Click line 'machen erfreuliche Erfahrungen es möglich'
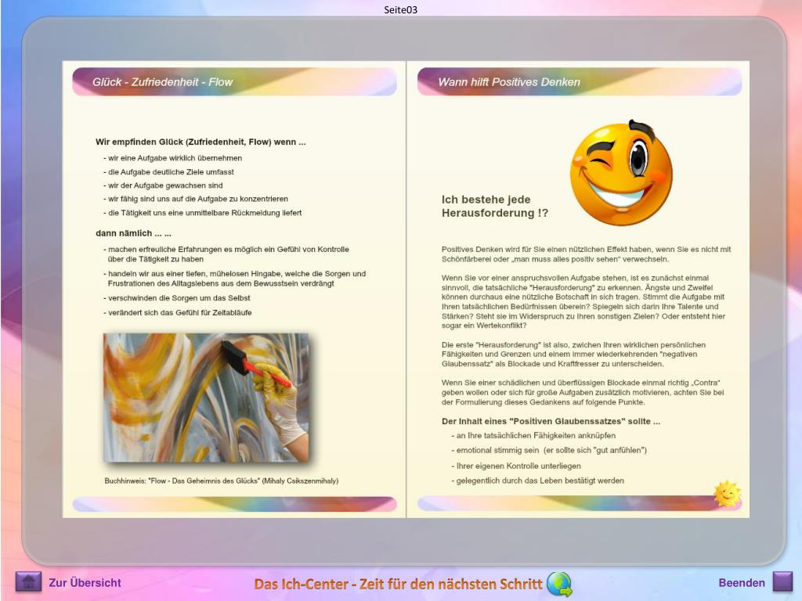The height and width of the screenshot is (601, 802). click(x=226, y=254)
